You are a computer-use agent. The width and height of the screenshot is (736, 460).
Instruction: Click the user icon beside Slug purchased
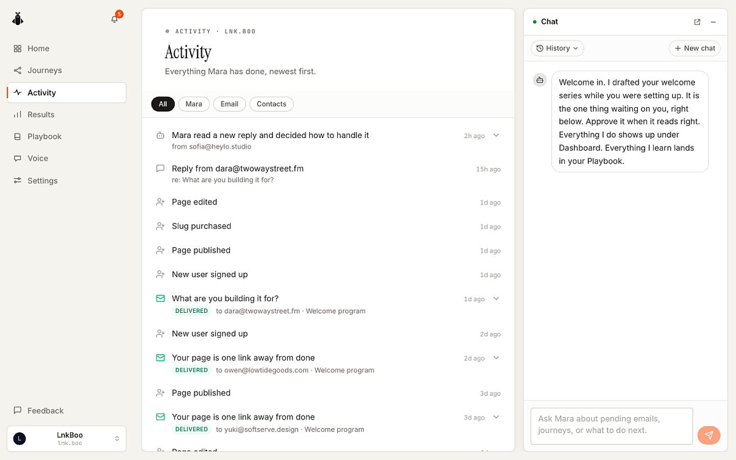pyautogui.click(x=160, y=226)
